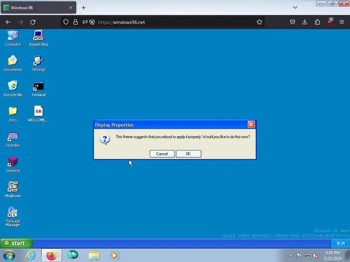Open the Gameing shortcut icon
This screenshot has width=350, height=262.
click(13, 164)
